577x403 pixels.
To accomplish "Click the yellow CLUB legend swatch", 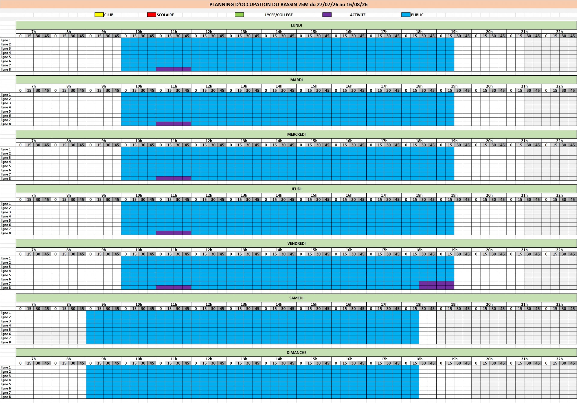I will coord(99,15).
